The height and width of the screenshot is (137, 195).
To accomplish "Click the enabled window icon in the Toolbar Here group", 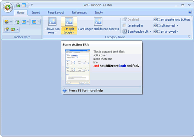I will pyautogui.click(x=24, y=22).
